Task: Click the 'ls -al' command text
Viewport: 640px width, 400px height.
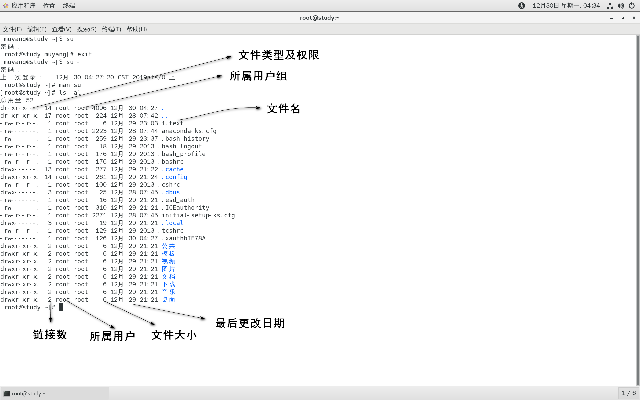Action: (70, 93)
